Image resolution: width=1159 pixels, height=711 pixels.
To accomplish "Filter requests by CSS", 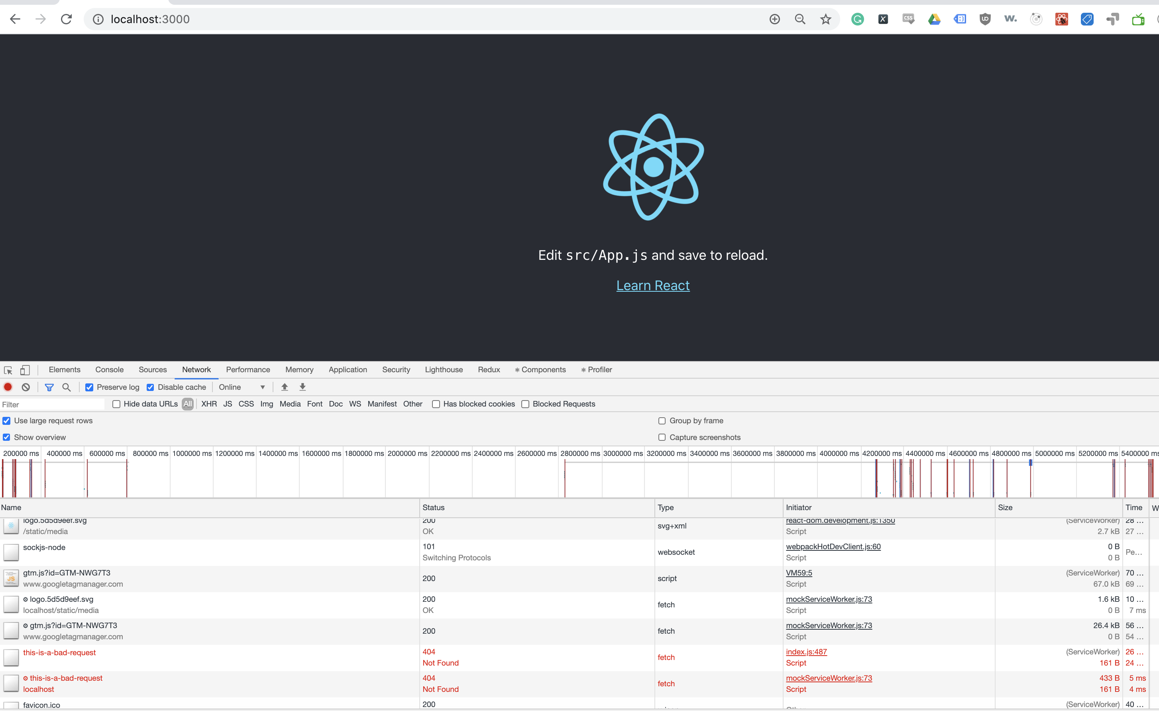I will [246, 404].
